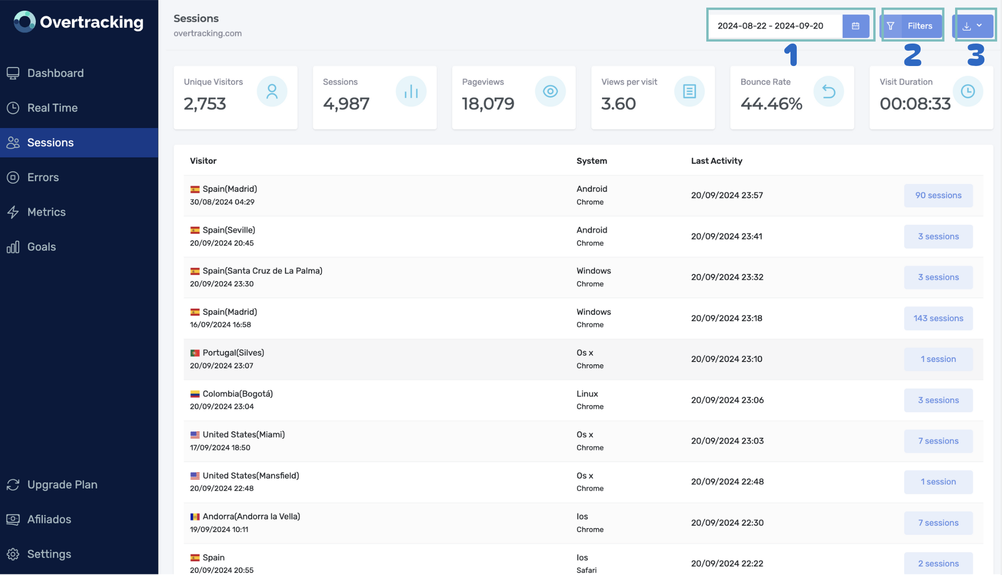Click the Real Time clock icon
Screen dimensions: 1002x575
click(13, 108)
